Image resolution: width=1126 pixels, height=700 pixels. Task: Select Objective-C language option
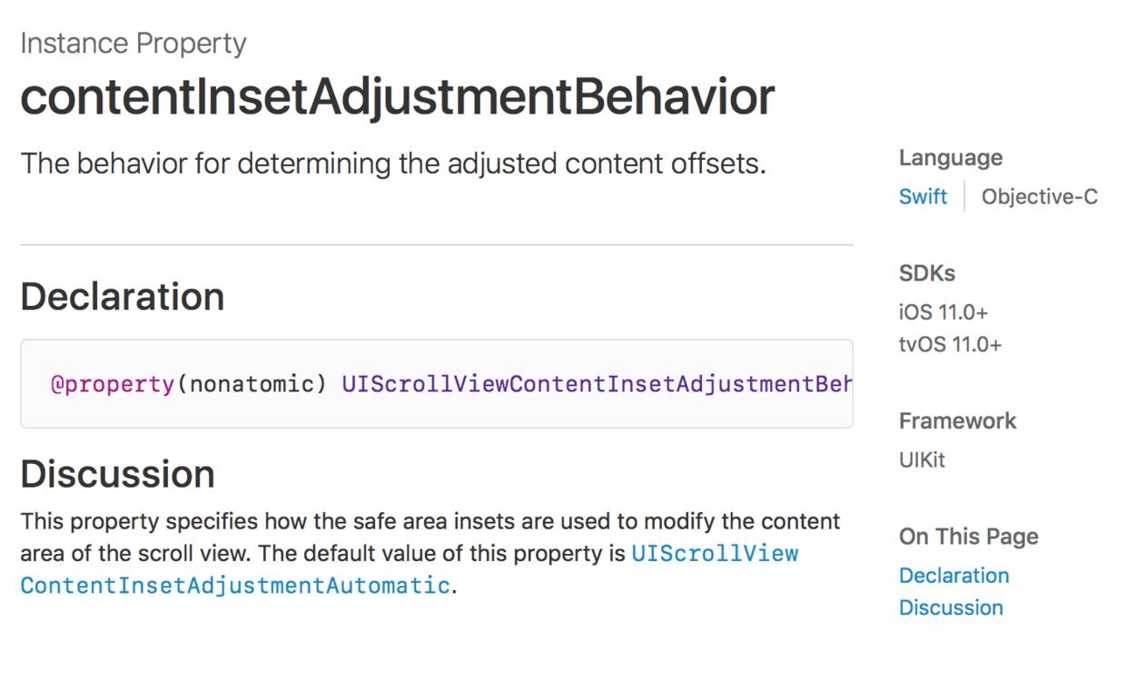1039,197
